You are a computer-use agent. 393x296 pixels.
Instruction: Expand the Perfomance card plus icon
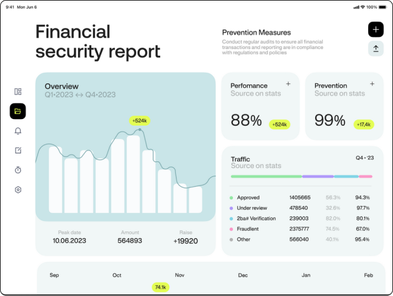(x=288, y=84)
